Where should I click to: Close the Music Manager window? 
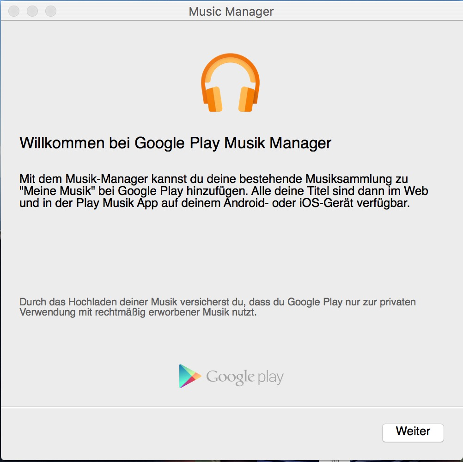pos(14,11)
